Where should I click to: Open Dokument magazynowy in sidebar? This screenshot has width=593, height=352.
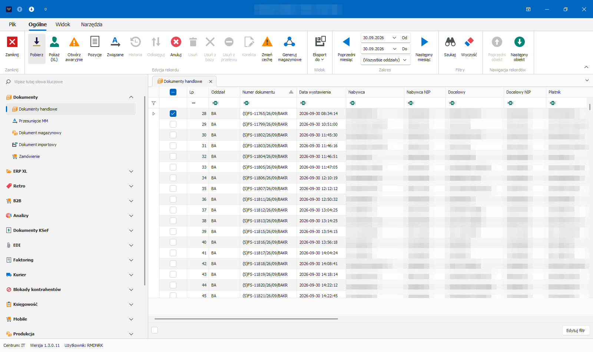40,133
